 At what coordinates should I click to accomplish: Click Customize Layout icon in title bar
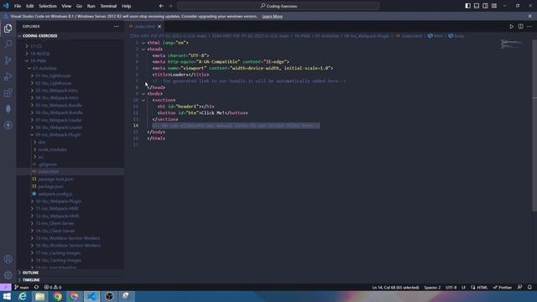[494, 6]
